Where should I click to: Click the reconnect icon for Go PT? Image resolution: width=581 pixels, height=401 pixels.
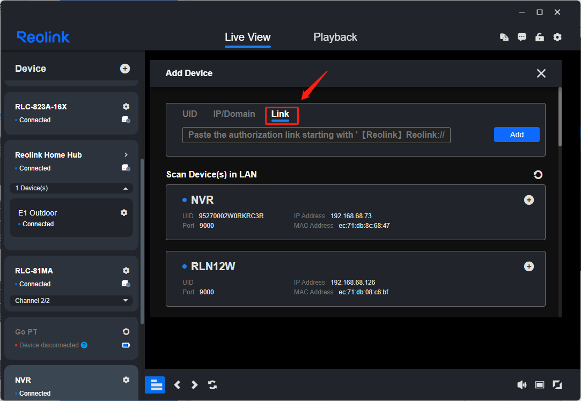[x=126, y=332]
